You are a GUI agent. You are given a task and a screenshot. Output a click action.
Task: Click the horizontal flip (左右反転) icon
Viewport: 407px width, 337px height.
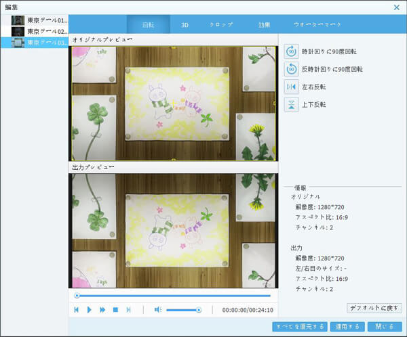(291, 87)
